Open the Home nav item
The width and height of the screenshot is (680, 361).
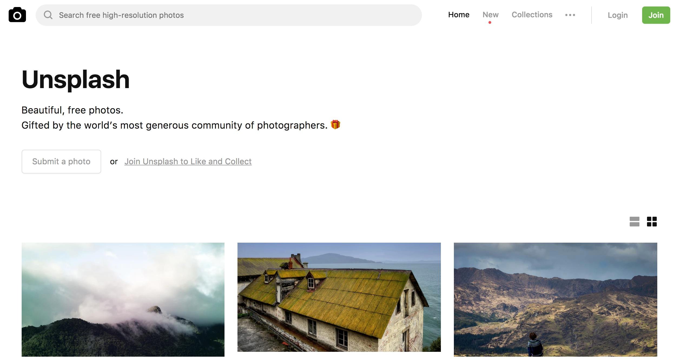tap(458, 15)
